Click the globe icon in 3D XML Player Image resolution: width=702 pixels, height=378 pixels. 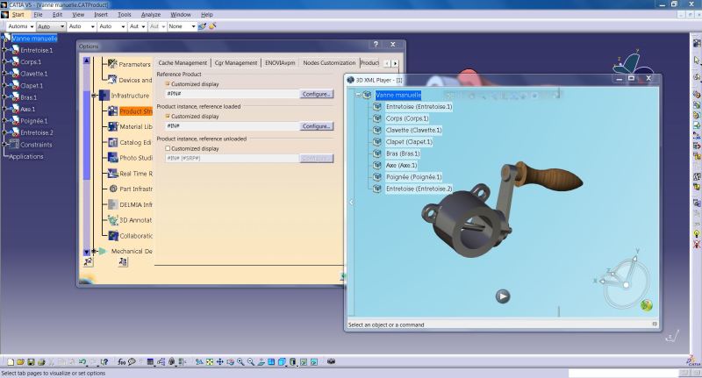pyautogui.click(x=646, y=305)
